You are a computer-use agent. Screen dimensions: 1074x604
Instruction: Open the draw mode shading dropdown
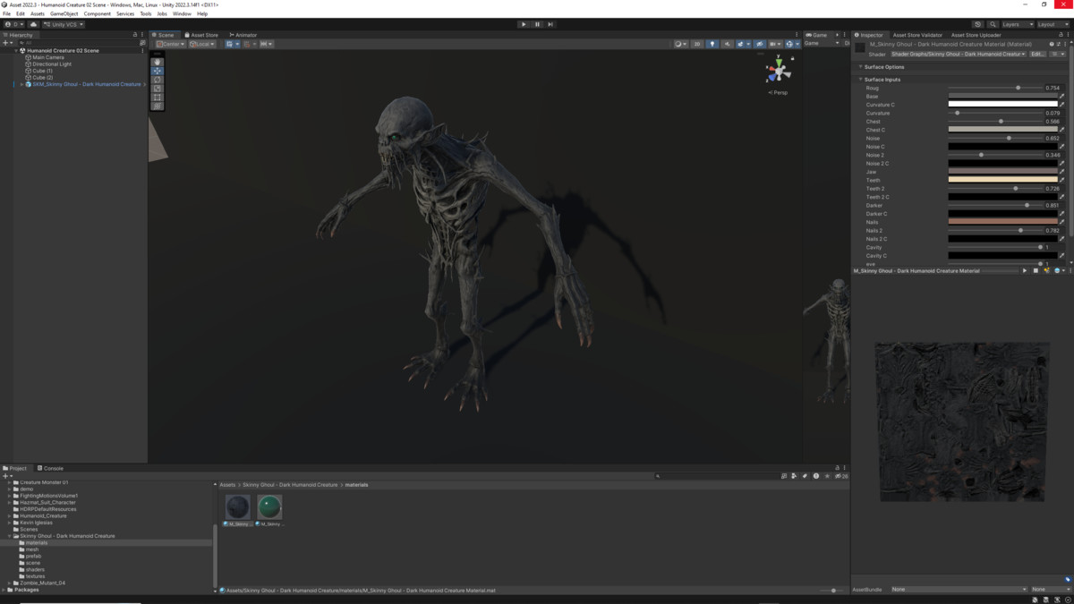pyautogui.click(x=681, y=44)
